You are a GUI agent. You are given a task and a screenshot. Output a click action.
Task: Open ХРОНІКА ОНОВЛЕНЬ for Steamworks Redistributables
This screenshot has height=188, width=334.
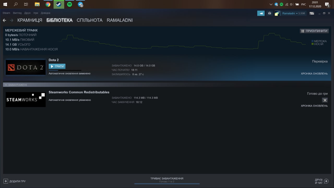tap(314, 106)
